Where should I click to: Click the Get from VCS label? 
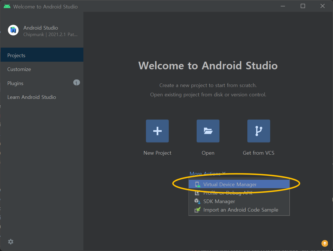258,153
